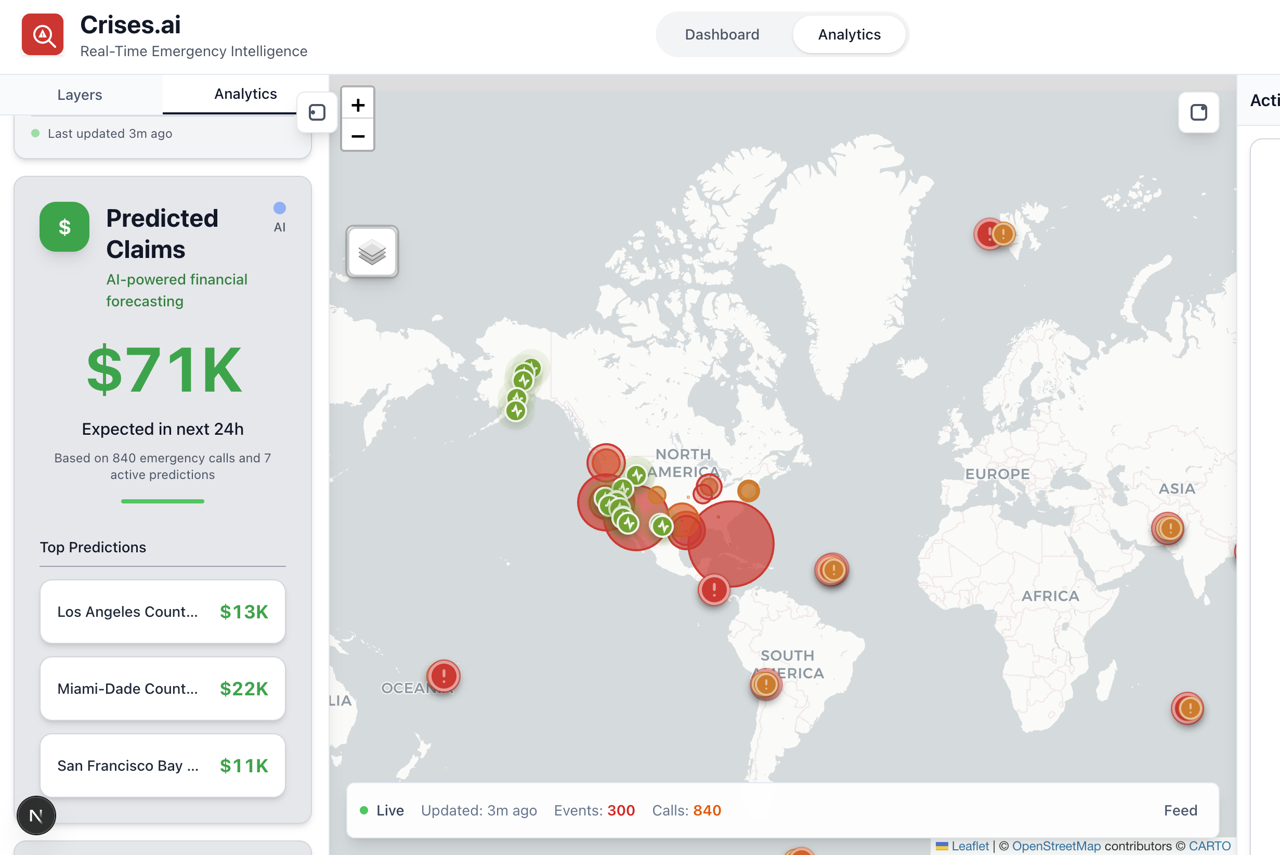Click orange alert marker in South America

(x=766, y=684)
